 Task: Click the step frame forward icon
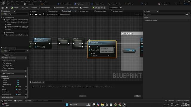tap(96, 7)
